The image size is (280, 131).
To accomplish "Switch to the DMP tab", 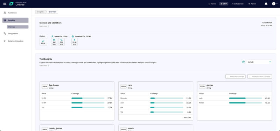I will pos(224,4).
